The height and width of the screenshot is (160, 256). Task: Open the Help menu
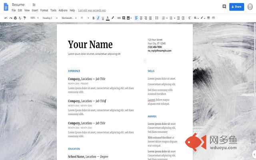tap(72, 10)
